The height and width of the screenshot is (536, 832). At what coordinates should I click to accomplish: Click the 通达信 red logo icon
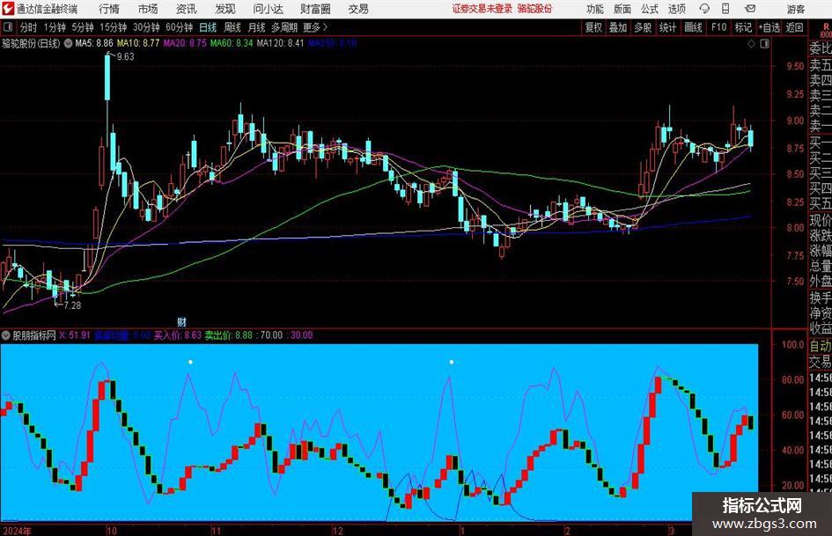pyautogui.click(x=7, y=9)
